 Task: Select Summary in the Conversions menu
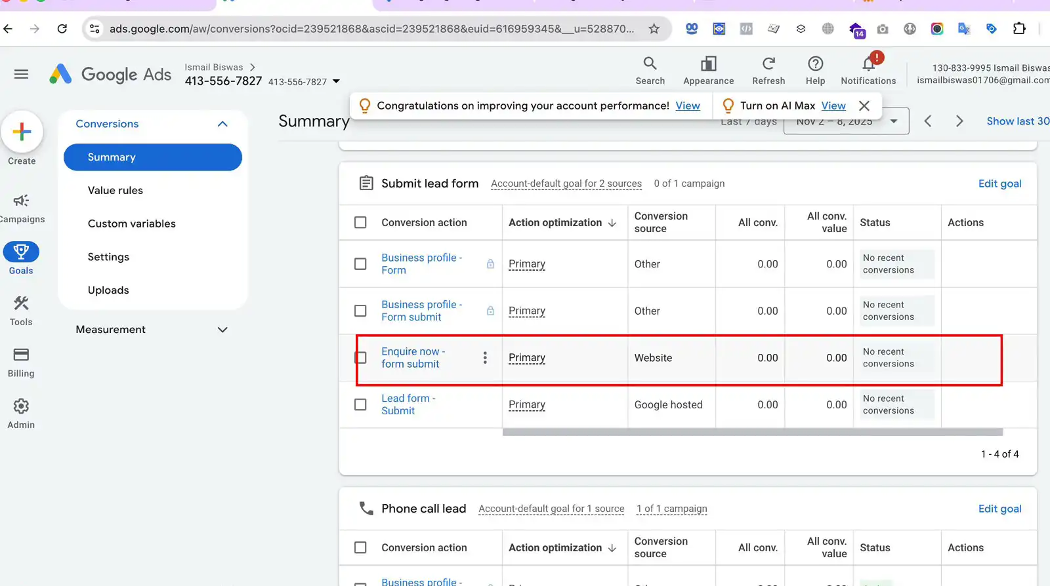pos(153,157)
